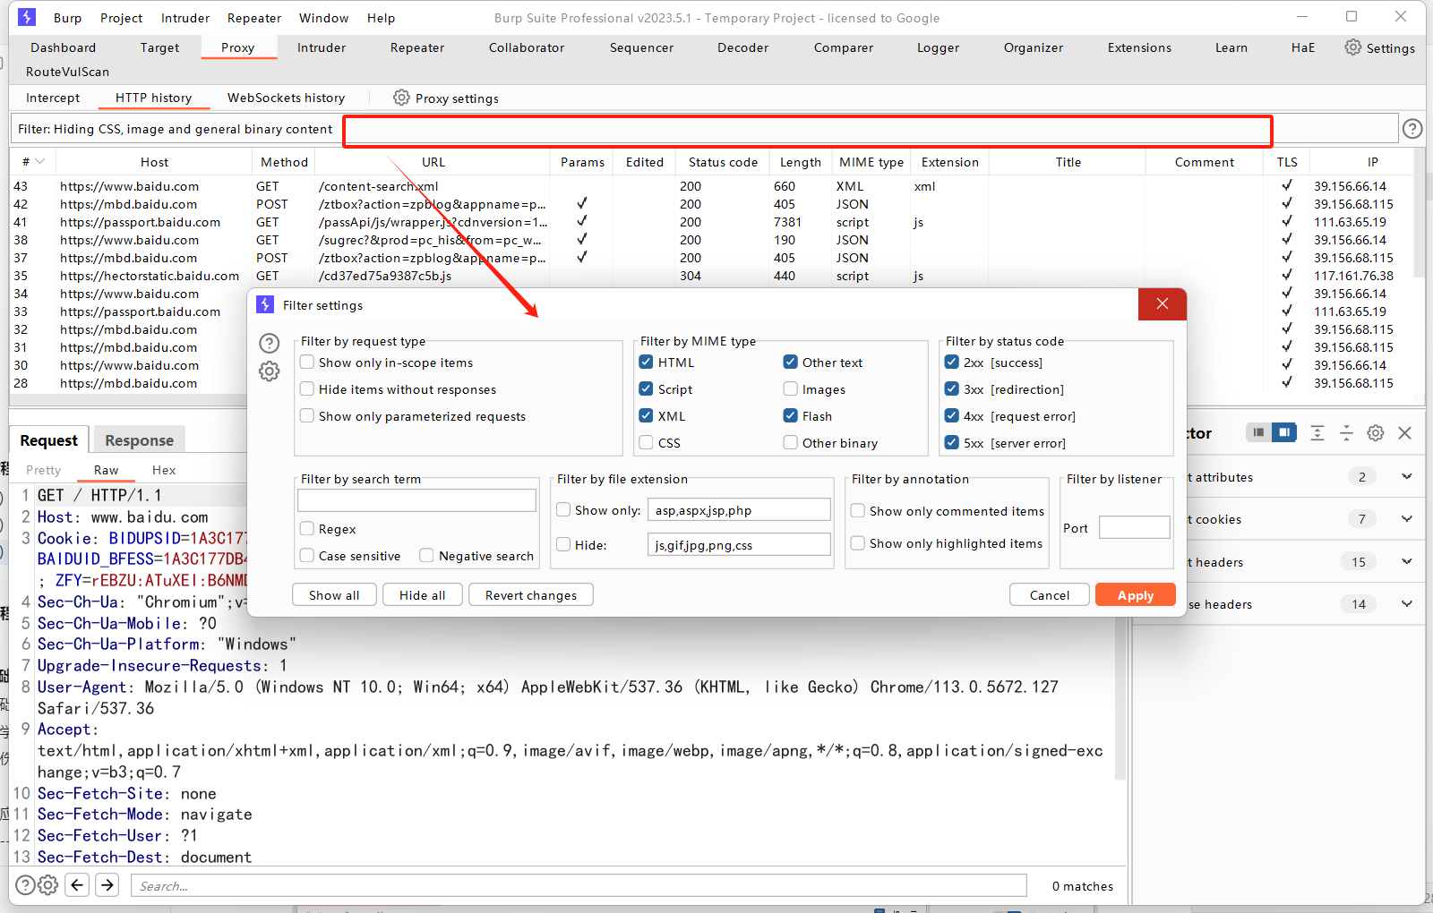
Task: Click Inspector collapse-all sections icon
Action: pyautogui.click(x=1346, y=433)
